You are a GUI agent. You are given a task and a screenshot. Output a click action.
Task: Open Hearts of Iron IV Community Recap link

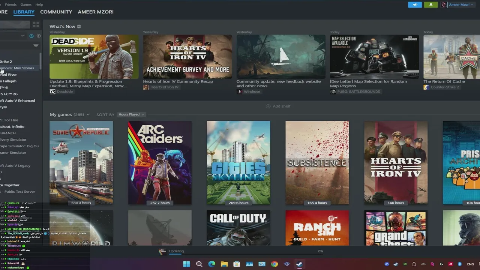[x=178, y=81]
